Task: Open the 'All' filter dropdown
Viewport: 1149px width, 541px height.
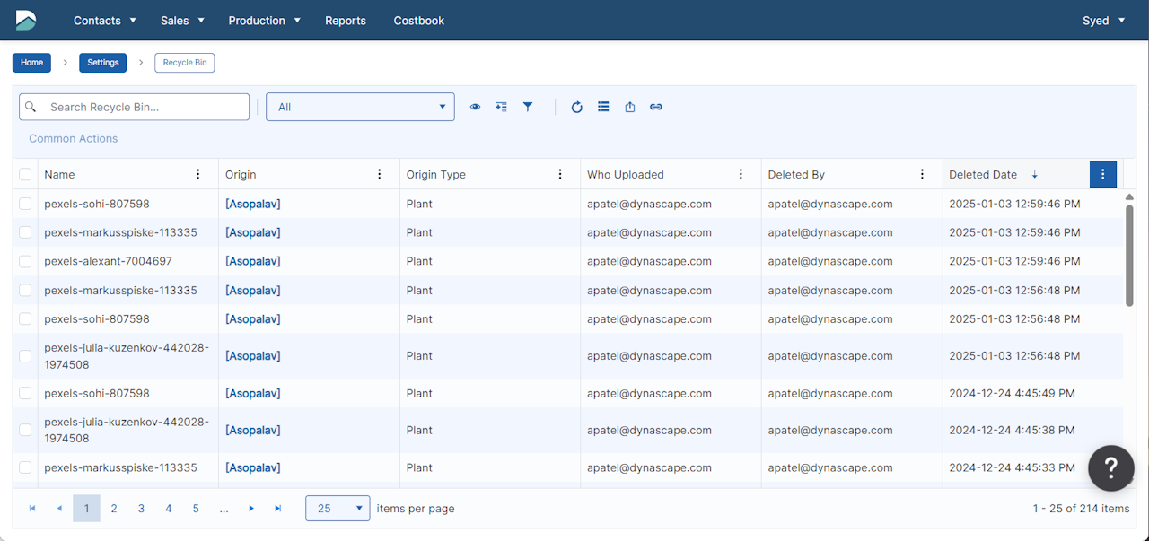Action: pyautogui.click(x=360, y=107)
